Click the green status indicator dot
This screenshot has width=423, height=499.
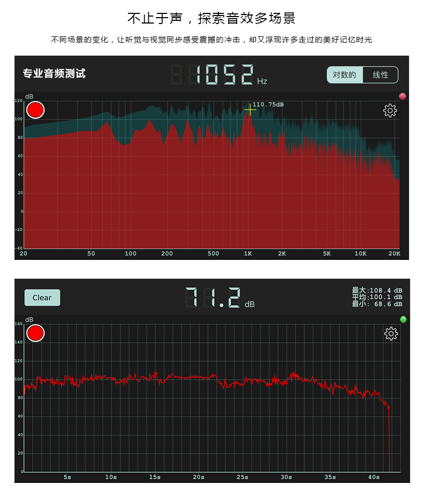point(403,319)
